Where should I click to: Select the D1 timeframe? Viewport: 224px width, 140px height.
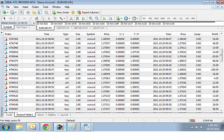pyautogui.click(x=181, y=18)
